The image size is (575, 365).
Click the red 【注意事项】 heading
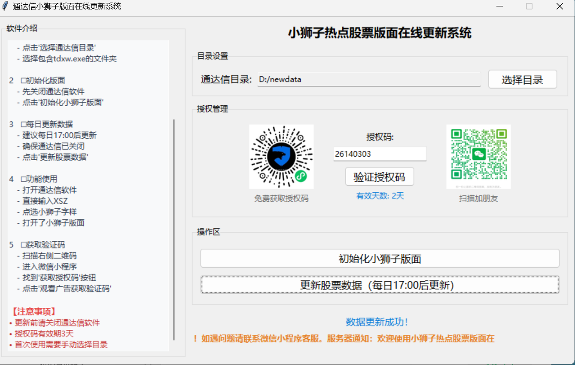pyautogui.click(x=34, y=312)
